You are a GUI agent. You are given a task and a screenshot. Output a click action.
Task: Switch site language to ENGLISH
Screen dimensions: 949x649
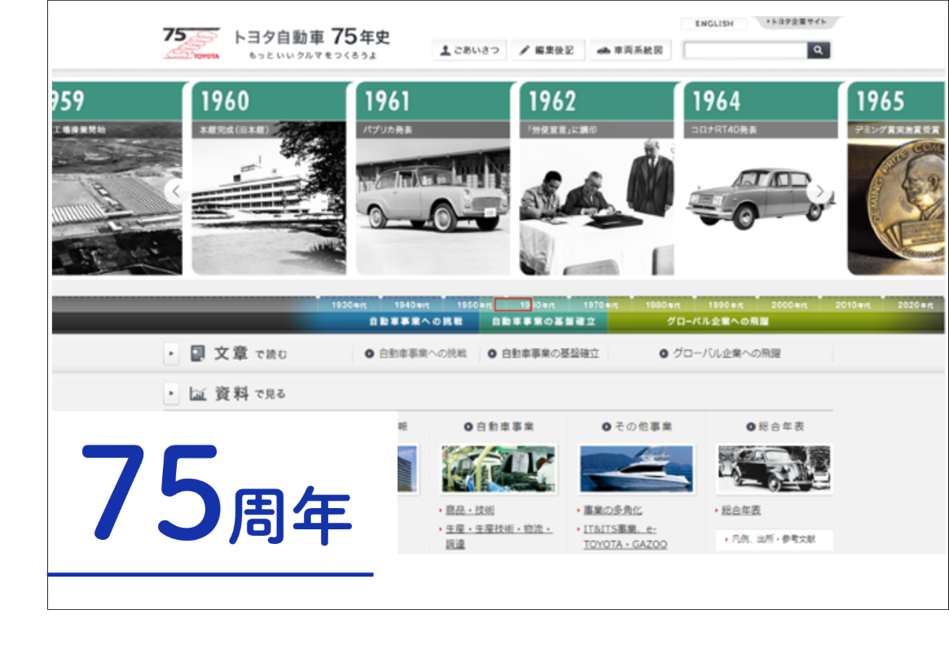[714, 24]
